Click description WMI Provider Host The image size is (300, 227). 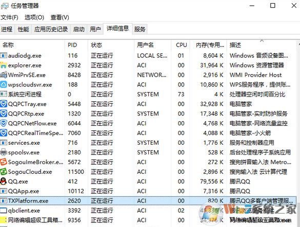point(255,75)
